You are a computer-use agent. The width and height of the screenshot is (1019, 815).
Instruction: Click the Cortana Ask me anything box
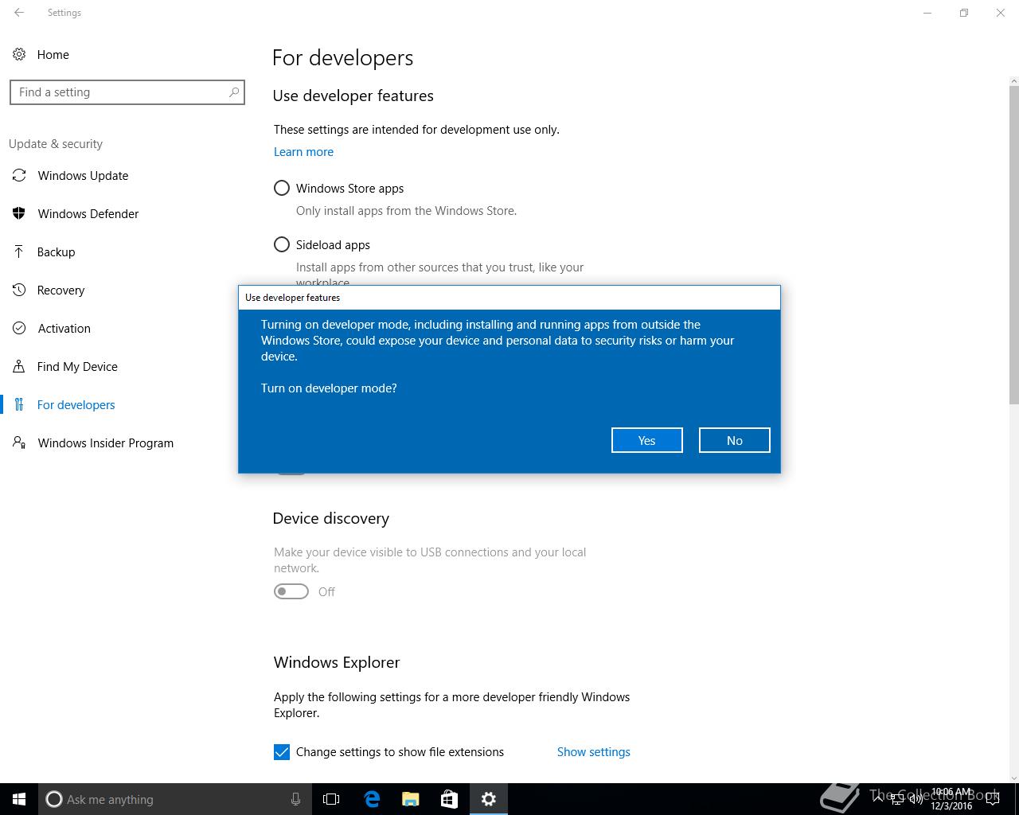point(175,799)
